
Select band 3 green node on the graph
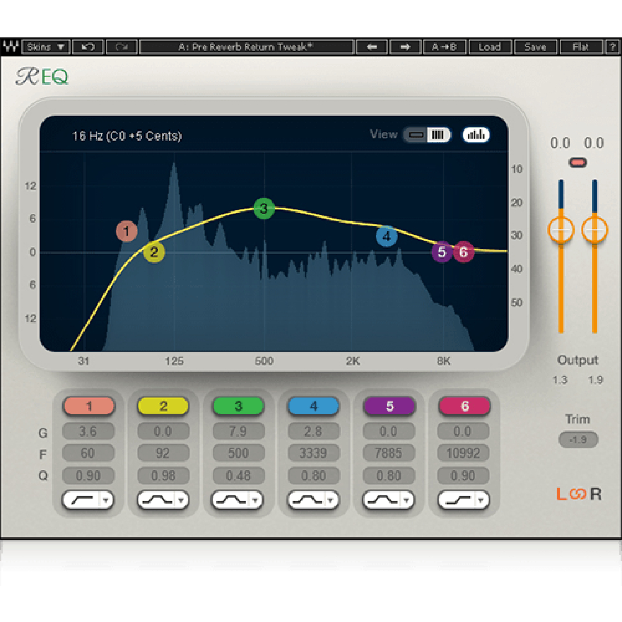click(264, 208)
